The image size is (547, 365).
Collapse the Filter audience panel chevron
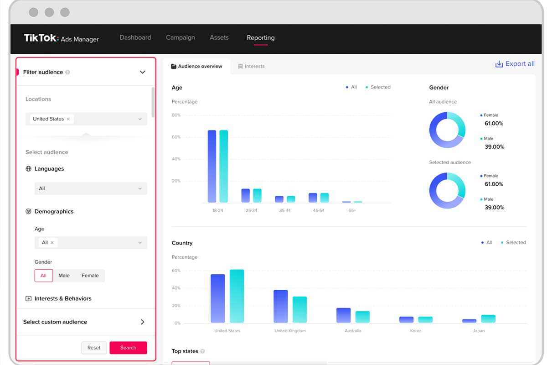142,72
